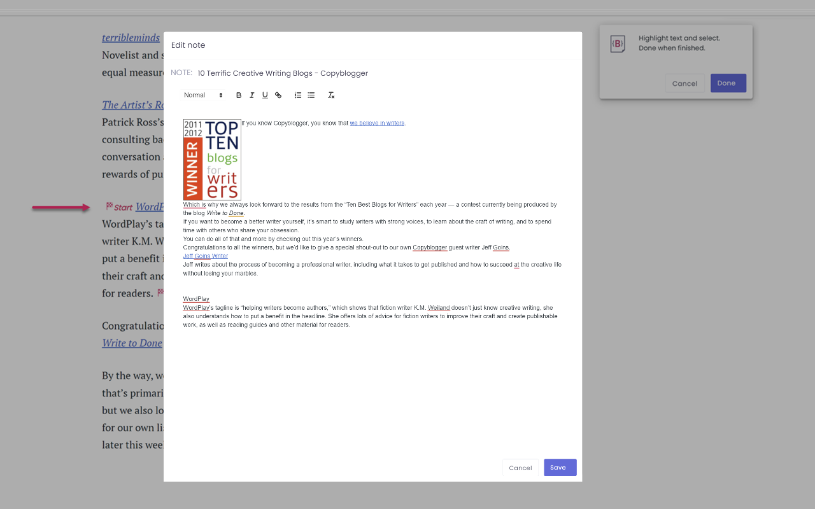815x509 pixels.
Task: Open the Normal paragraph style dropdown
Action: [x=203, y=95]
